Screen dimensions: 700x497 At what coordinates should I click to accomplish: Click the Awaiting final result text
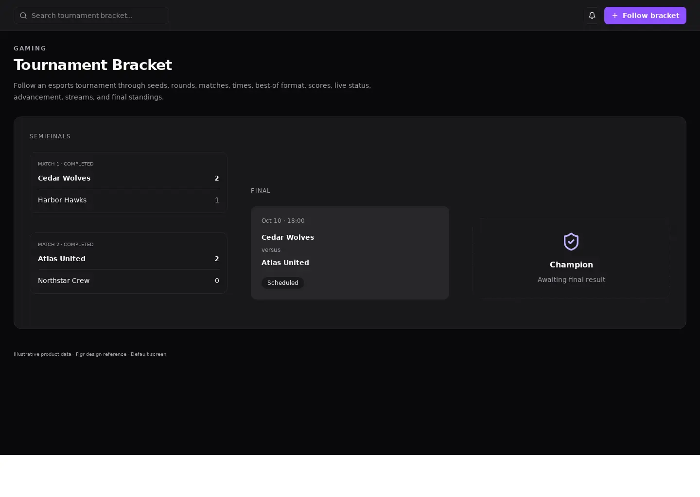pyautogui.click(x=571, y=280)
